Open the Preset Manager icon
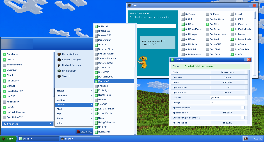The image size is (264, 142). tap(59, 60)
